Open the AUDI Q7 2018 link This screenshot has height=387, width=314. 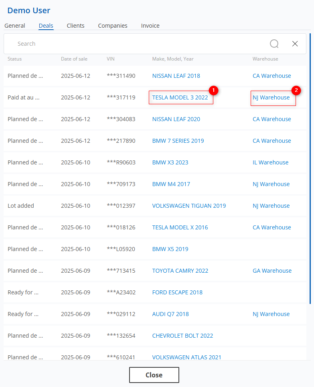tap(170, 314)
